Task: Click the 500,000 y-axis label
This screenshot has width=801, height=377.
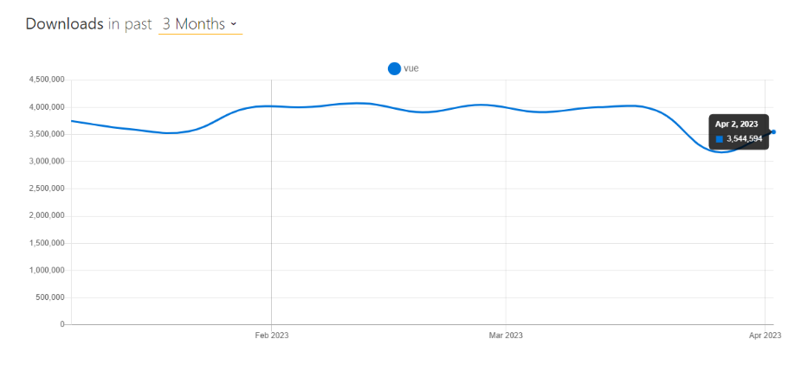Action: pyautogui.click(x=50, y=297)
